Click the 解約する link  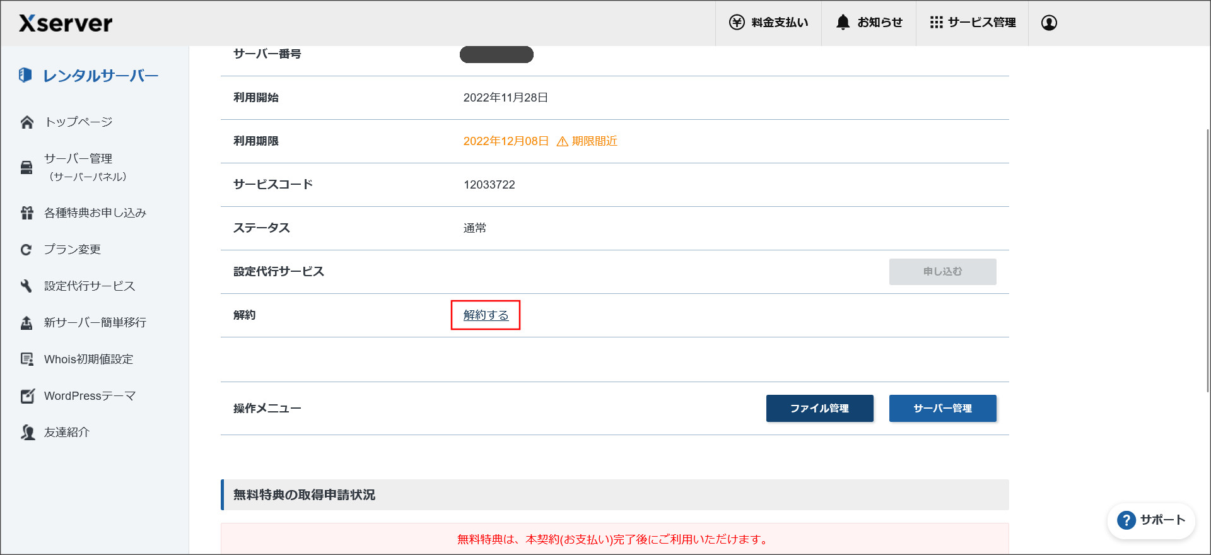486,315
